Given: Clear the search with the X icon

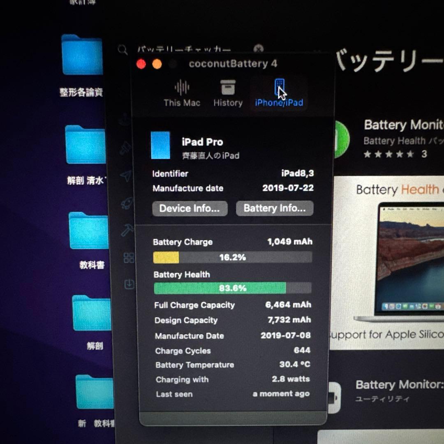Looking at the screenshot, I should click(x=258, y=49).
